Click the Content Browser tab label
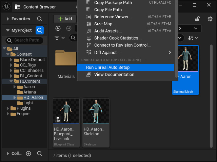217x162 pixels. [x=39, y=7]
